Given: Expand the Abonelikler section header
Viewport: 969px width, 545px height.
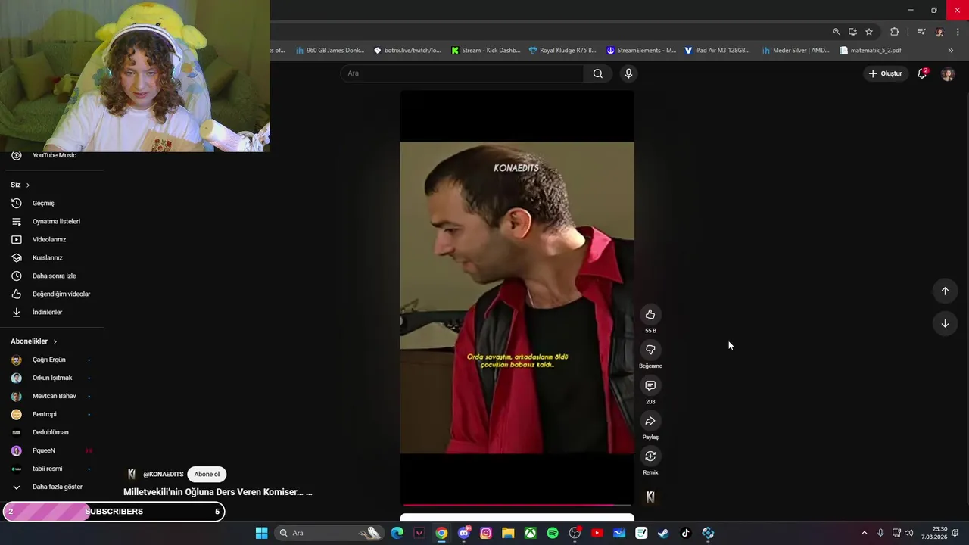Looking at the screenshot, I should 34,341.
